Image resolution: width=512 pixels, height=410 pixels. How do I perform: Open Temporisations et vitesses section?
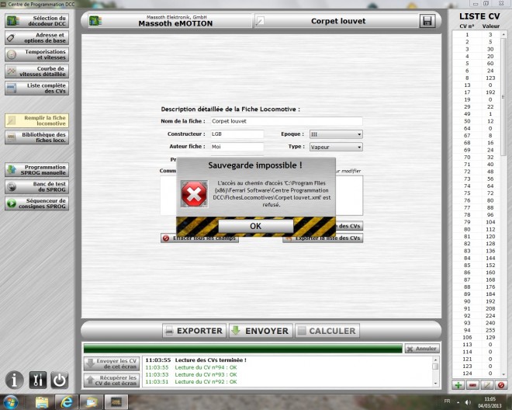point(37,54)
